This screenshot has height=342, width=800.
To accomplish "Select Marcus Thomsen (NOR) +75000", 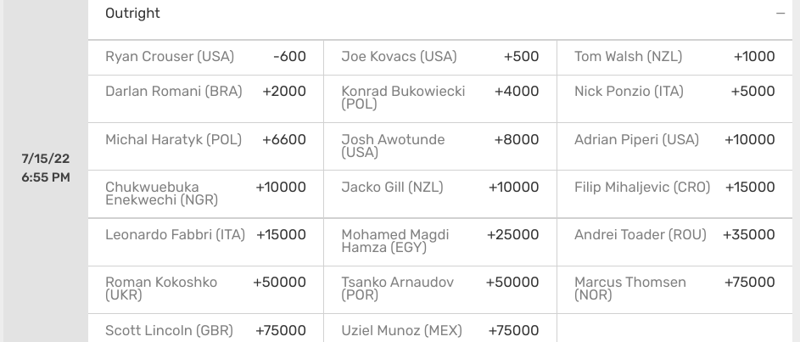I will [674, 289].
